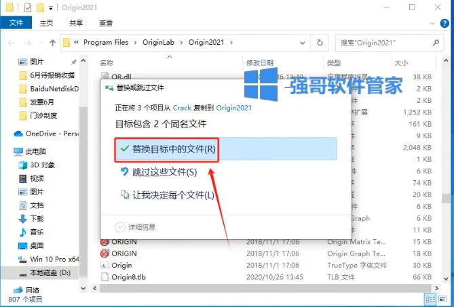Viewport: 454px width, 307px height.
Task: Click the Origin2021 destination link in dialog
Action: coord(233,108)
